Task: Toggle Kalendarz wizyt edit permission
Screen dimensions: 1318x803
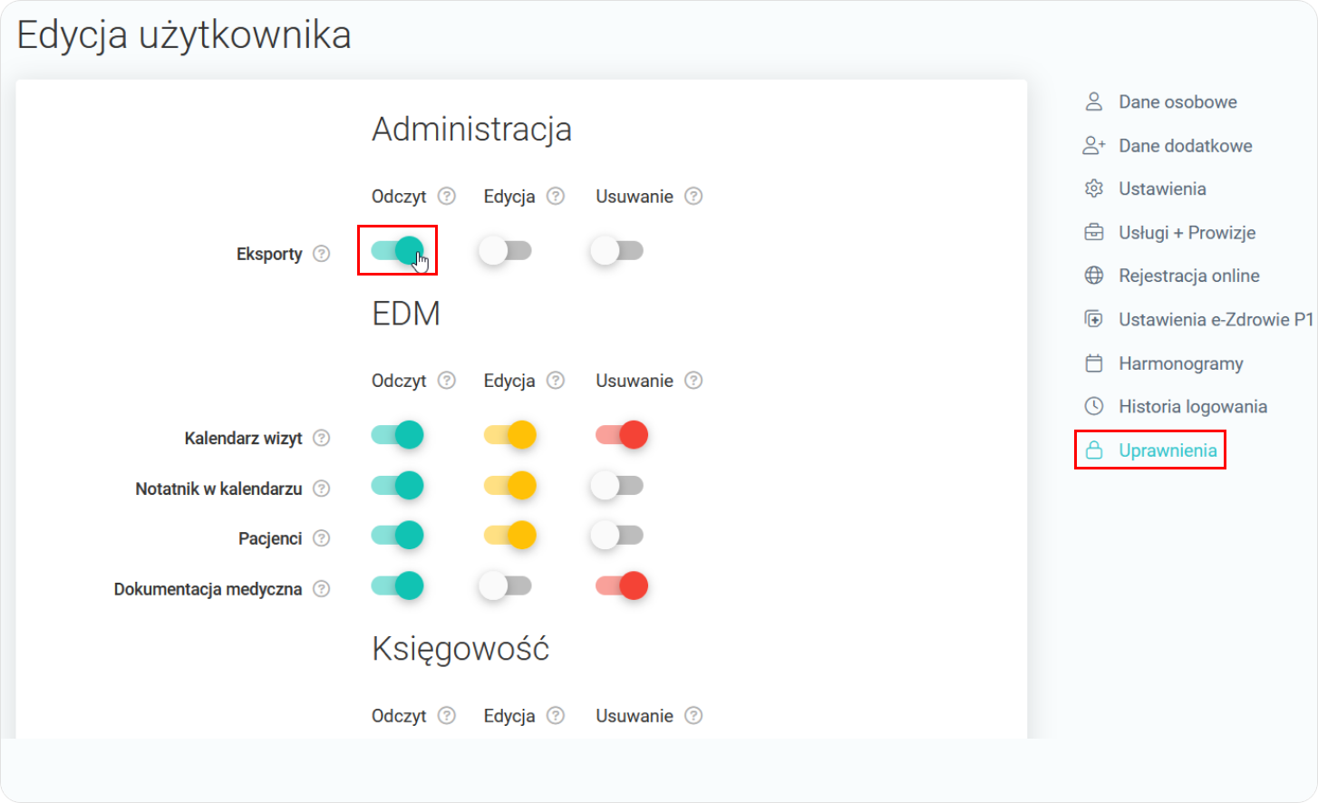Action: tap(509, 435)
